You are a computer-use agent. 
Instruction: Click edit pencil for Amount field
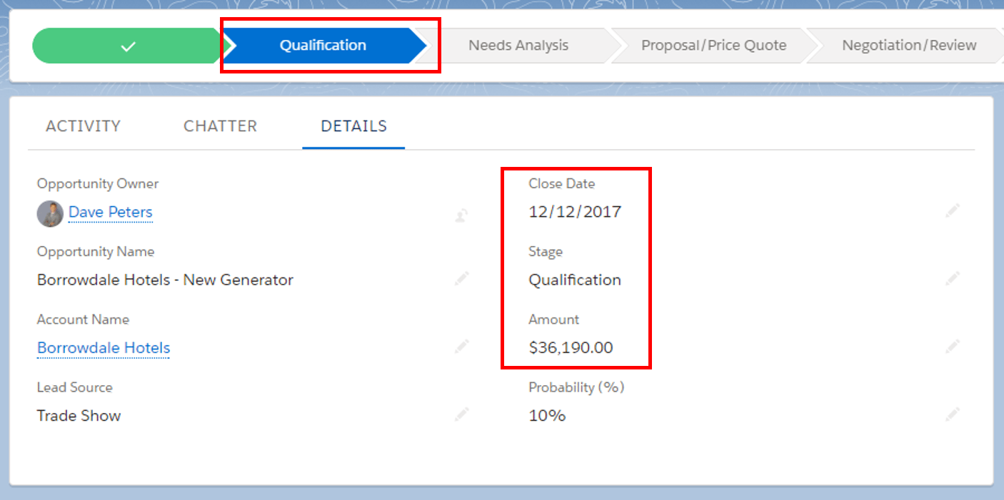pos(952,347)
